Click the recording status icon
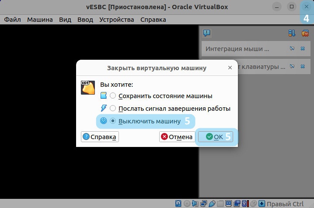Viewport: 314px width, 208px height. point(237,204)
